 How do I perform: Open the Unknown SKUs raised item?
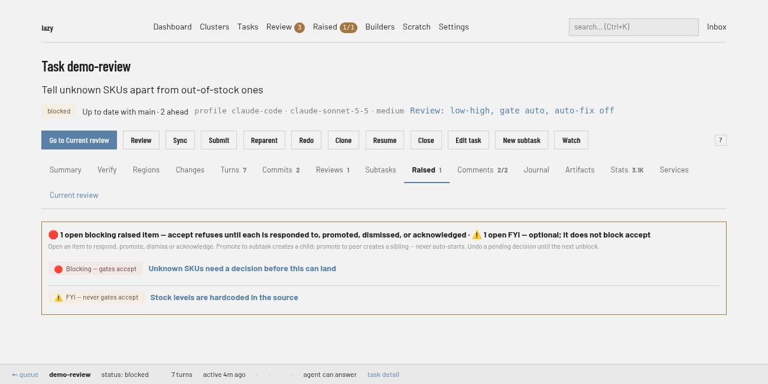(242, 268)
